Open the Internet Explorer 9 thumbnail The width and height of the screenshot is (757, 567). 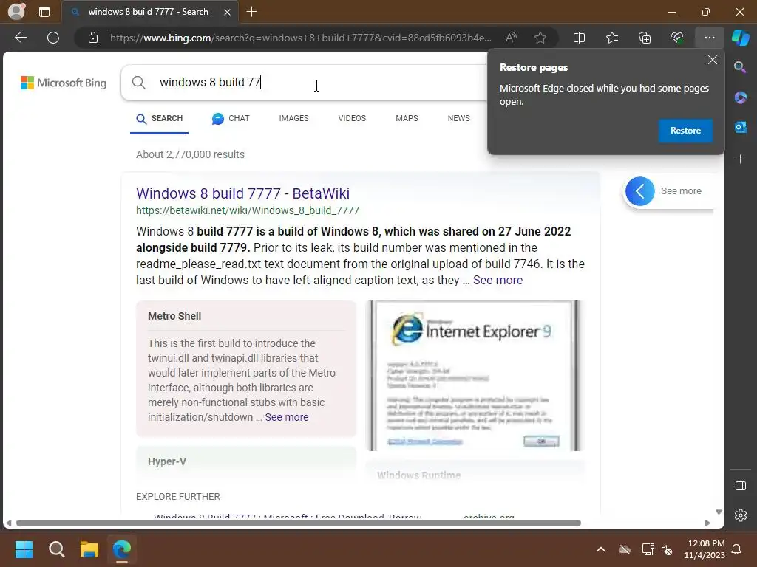pyautogui.click(x=474, y=376)
